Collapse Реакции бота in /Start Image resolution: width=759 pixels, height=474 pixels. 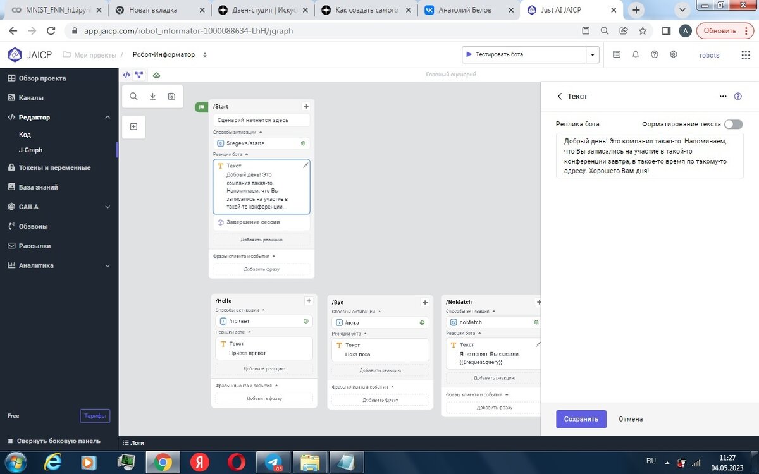tap(247, 154)
